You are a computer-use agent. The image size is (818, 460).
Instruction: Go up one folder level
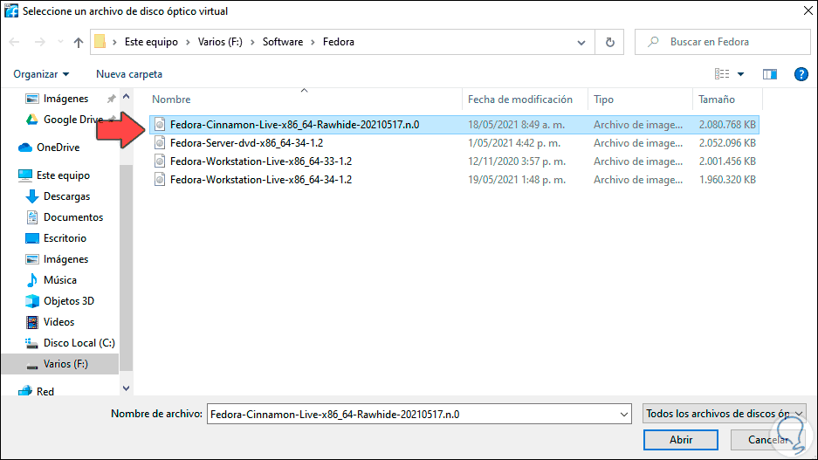point(79,42)
